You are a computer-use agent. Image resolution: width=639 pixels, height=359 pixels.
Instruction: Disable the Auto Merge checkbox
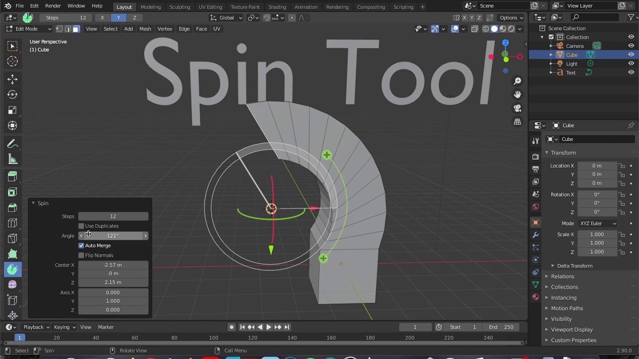[81, 245]
